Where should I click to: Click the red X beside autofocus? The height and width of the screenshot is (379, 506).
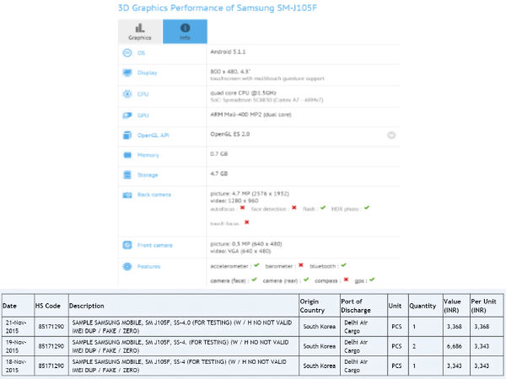click(242, 208)
